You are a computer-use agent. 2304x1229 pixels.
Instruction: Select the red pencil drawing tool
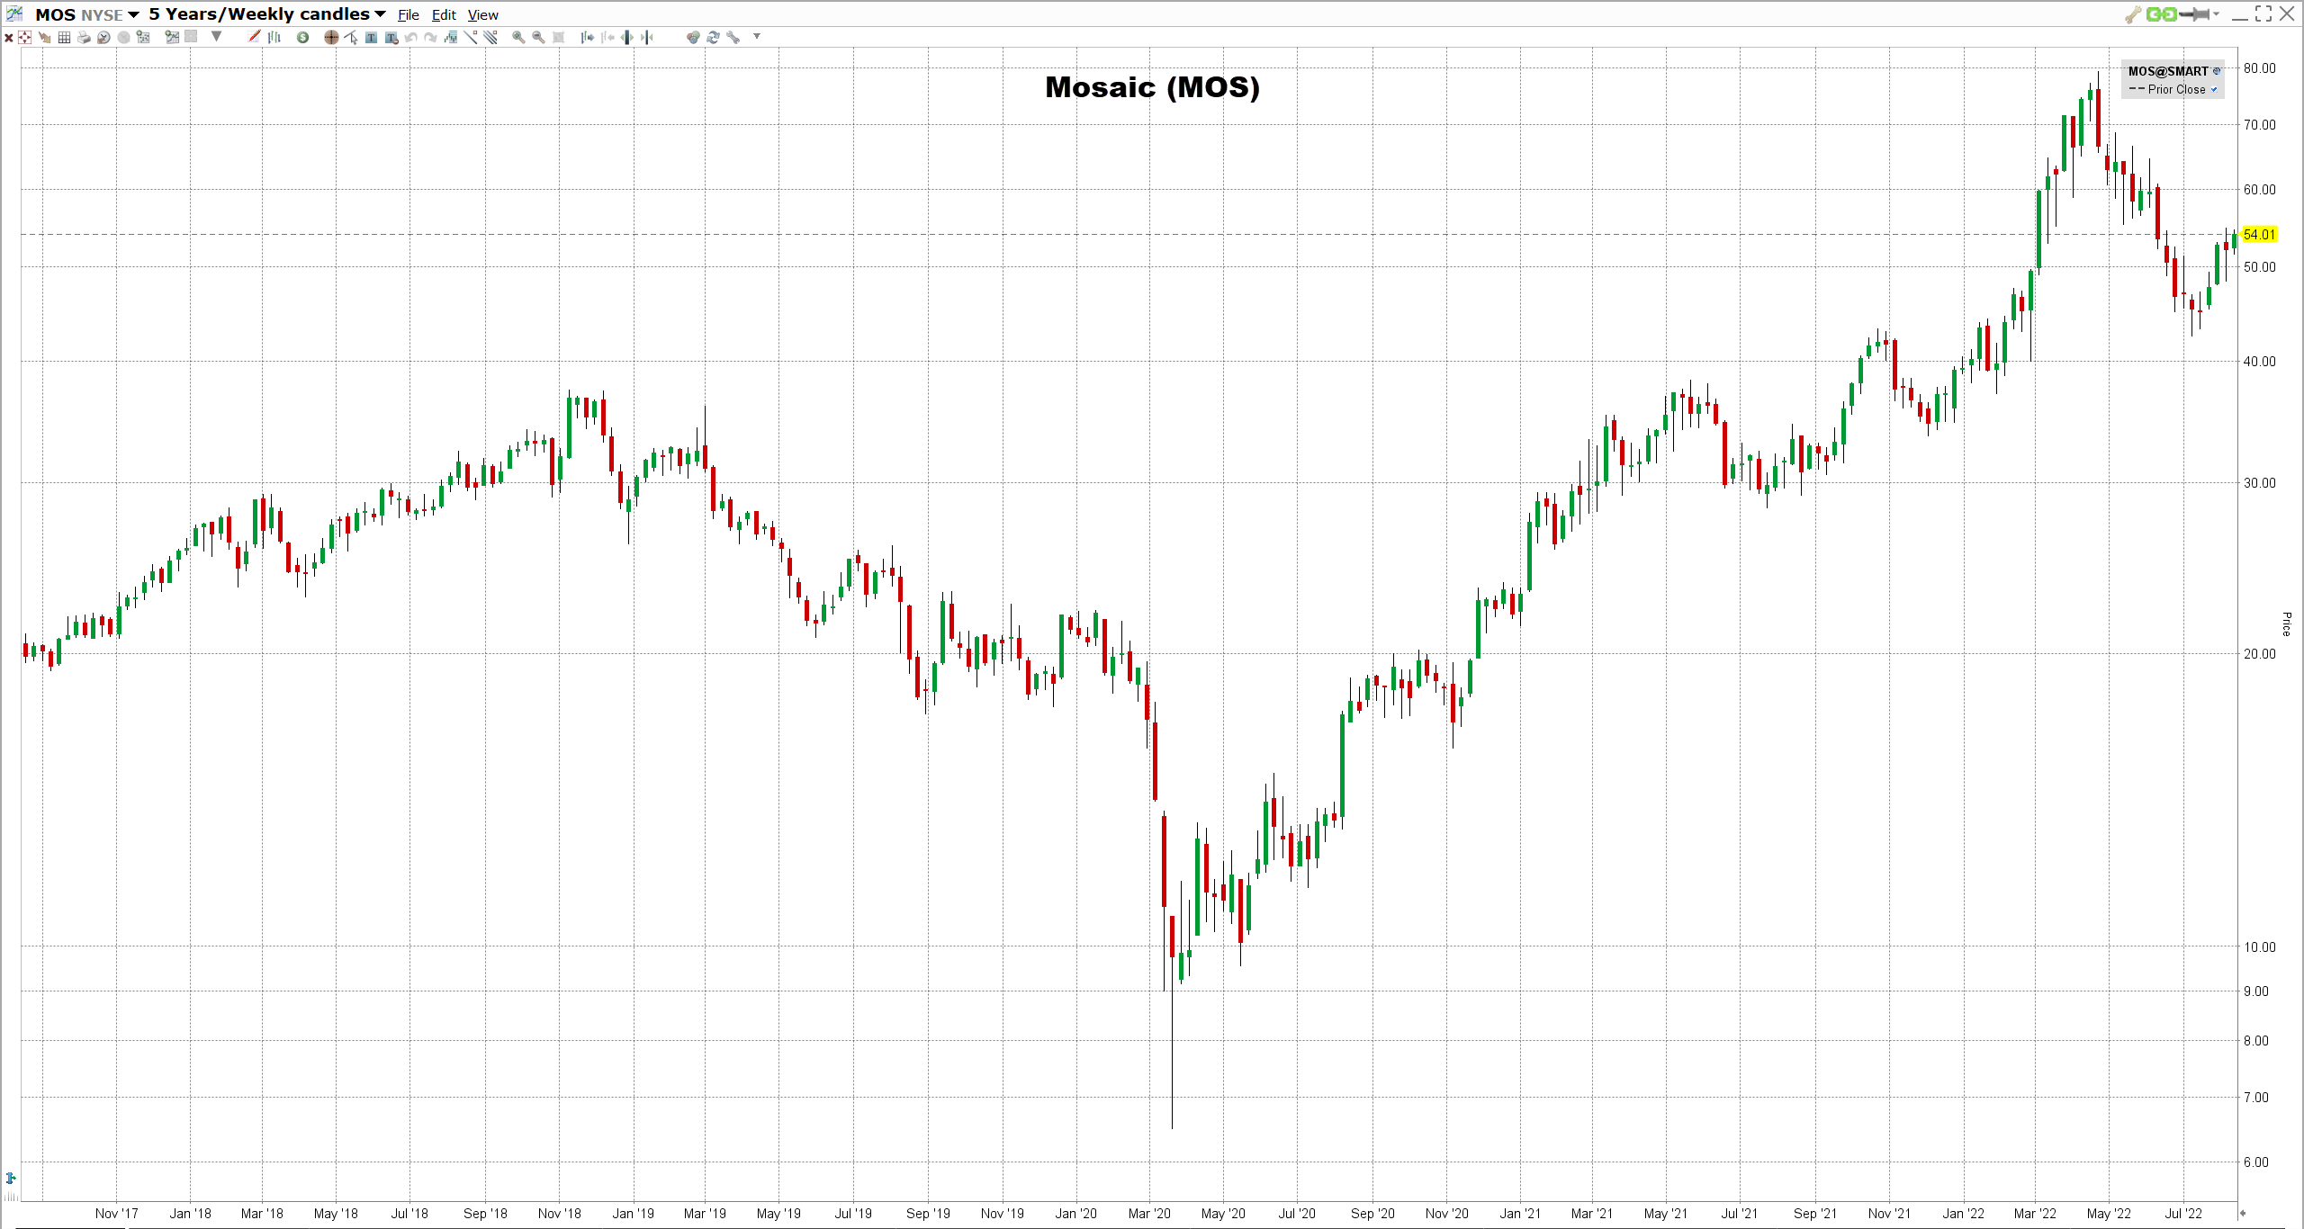pos(254,36)
